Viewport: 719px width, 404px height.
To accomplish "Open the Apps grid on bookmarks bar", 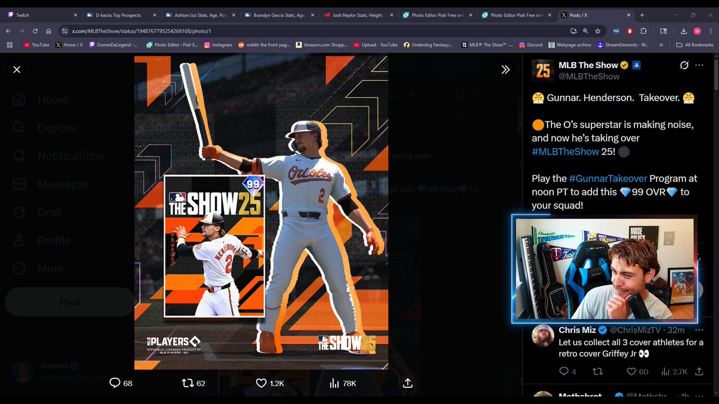I will click(x=9, y=44).
